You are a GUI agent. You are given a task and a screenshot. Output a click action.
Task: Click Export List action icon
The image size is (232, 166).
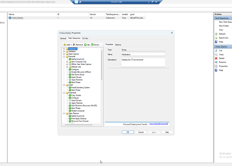pos(217,38)
